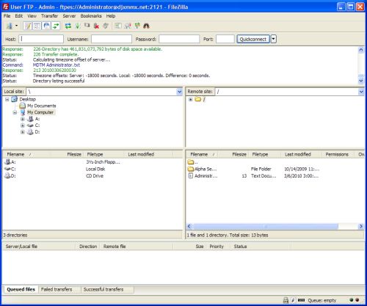This screenshot has width=367, height=306.
Task: Open Local site path dropdown
Action: 179,92
